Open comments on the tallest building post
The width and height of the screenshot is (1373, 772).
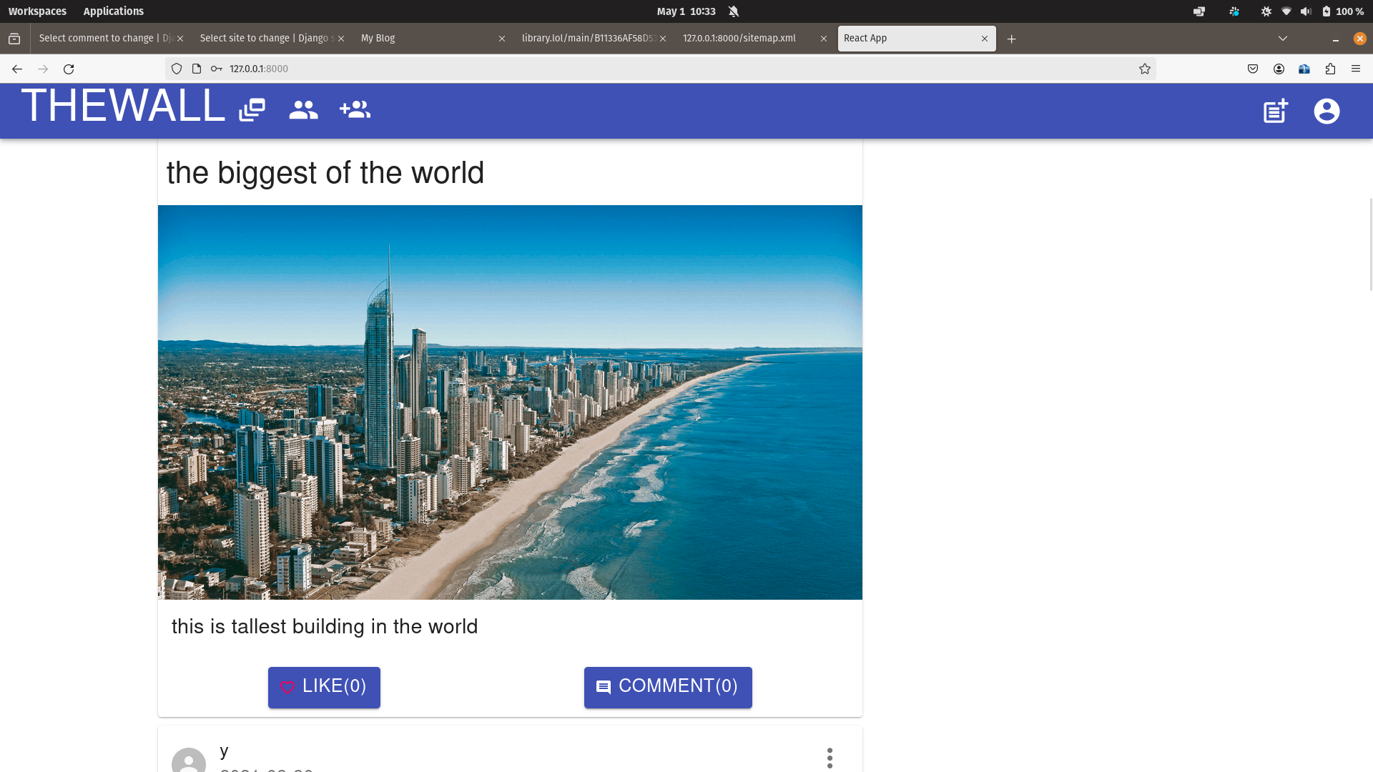(x=668, y=687)
